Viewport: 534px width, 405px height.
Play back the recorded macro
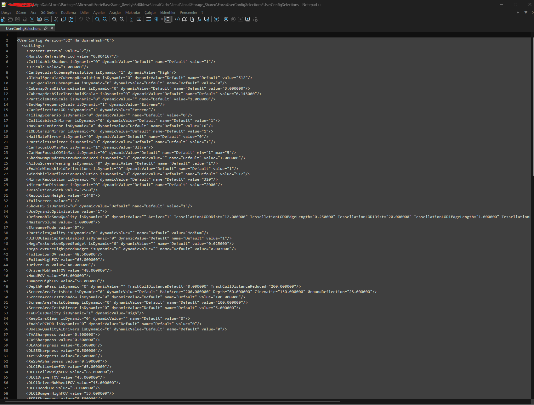click(x=241, y=19)
